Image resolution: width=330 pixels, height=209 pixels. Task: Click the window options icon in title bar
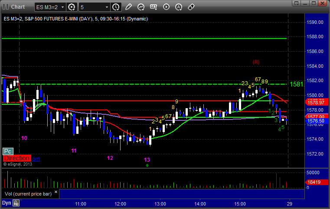(x=296, y=3)
